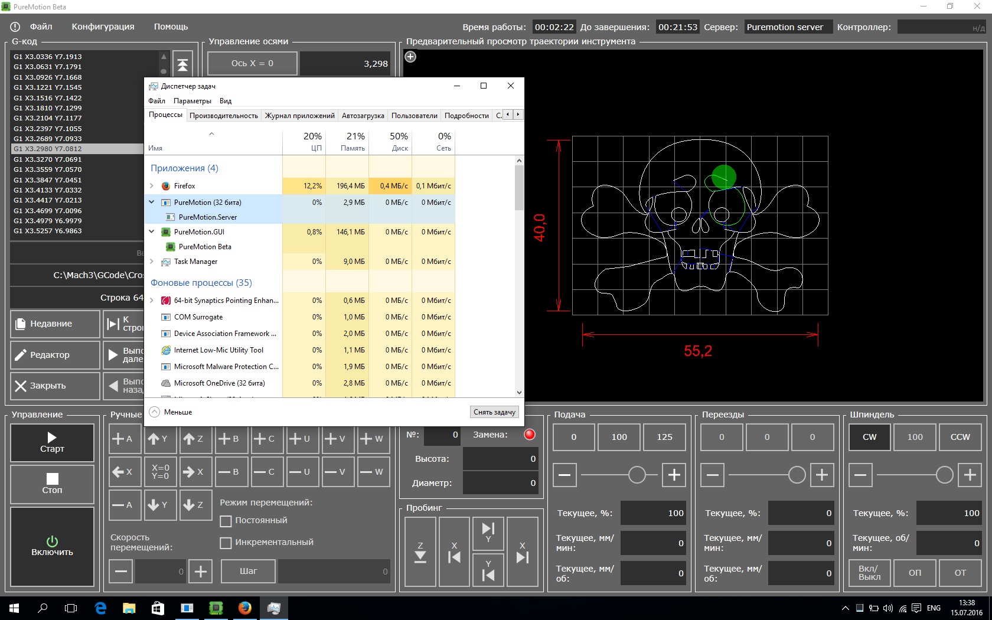Jog Y axis up with +Y arrow
The height and width of the screenshot is (620, 992).
point(159,439)
